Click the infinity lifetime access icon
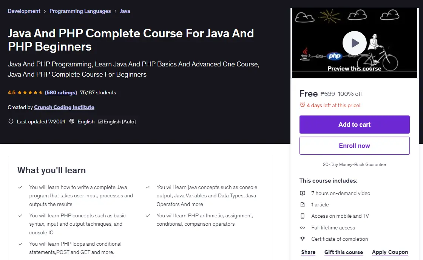 click(x=303, y=228)
